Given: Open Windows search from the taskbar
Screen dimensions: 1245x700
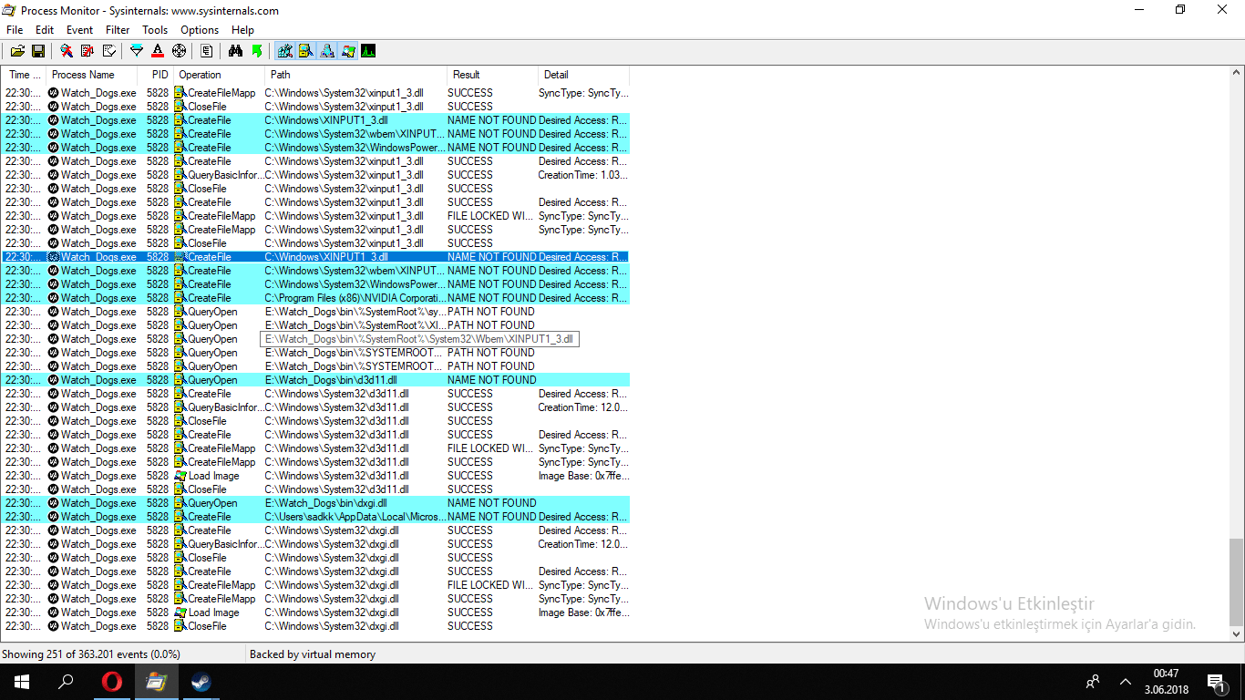Looking at the screenshot, I should (66, 682).
